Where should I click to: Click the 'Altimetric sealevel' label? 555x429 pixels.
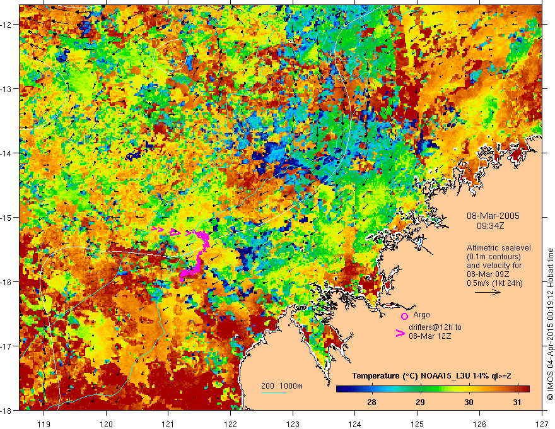tap(499, 248)
